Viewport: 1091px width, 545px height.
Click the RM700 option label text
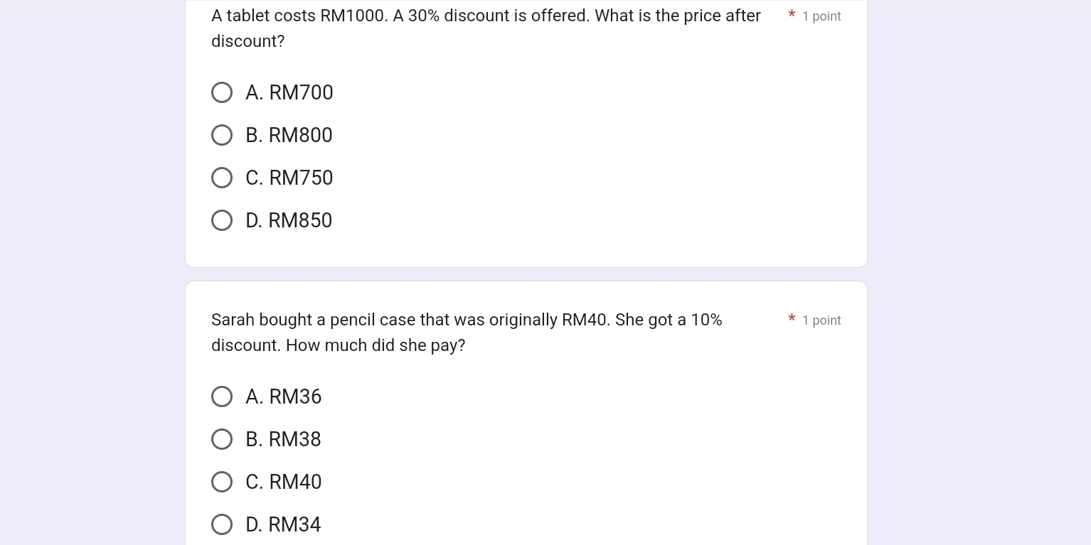(x=289, y=92)
